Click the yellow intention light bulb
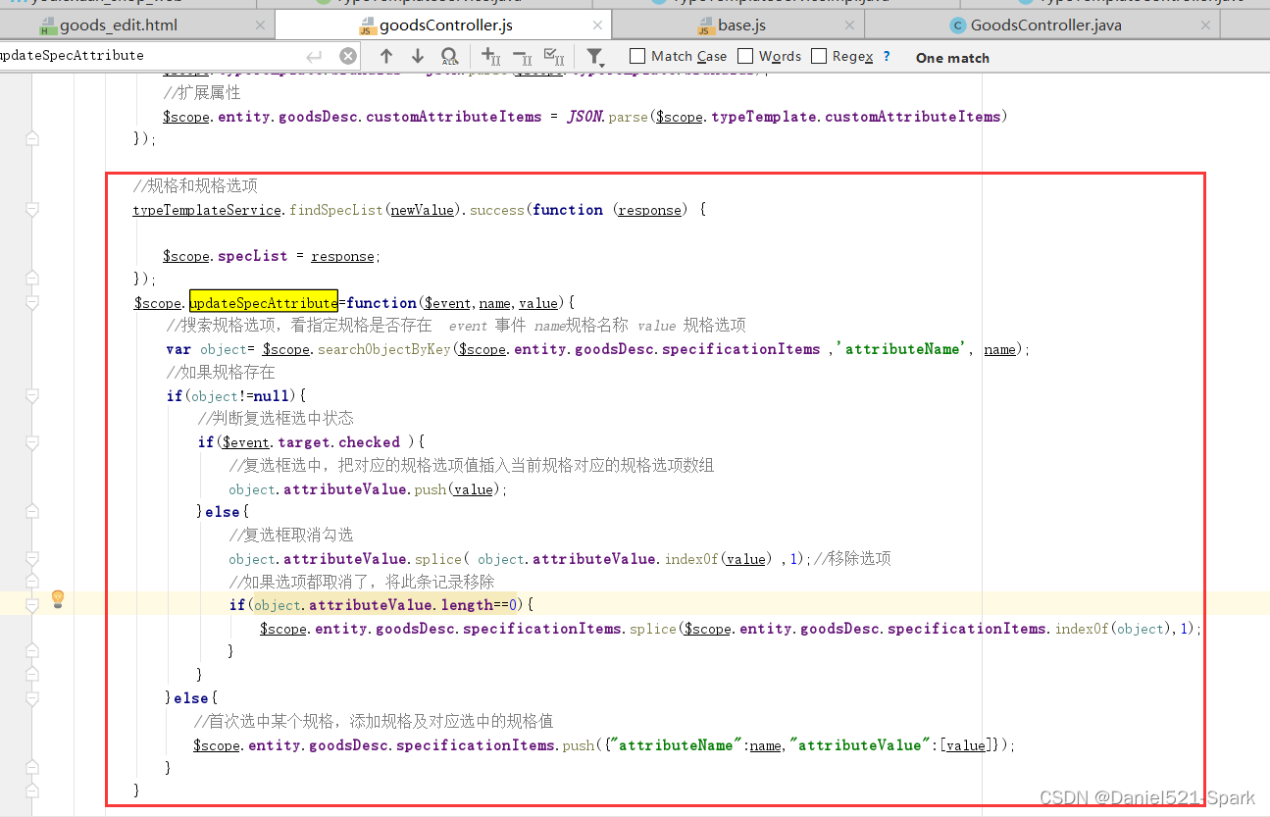1270x817 pixels. click(x=58, y=598)
